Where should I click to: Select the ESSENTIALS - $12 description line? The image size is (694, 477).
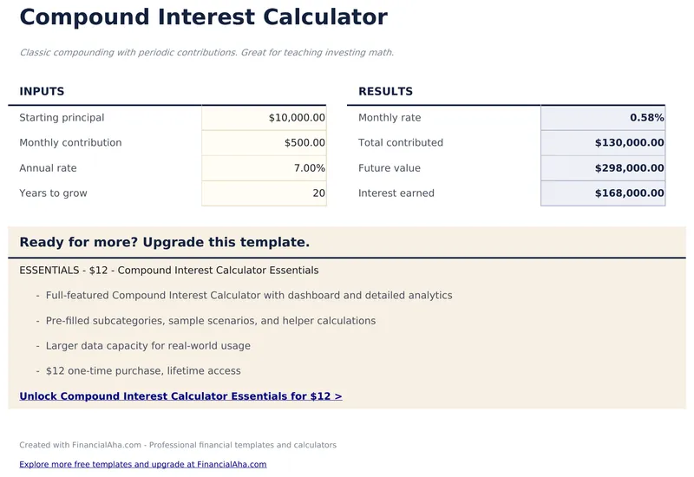pyautogui.click(x=168, y=271)
